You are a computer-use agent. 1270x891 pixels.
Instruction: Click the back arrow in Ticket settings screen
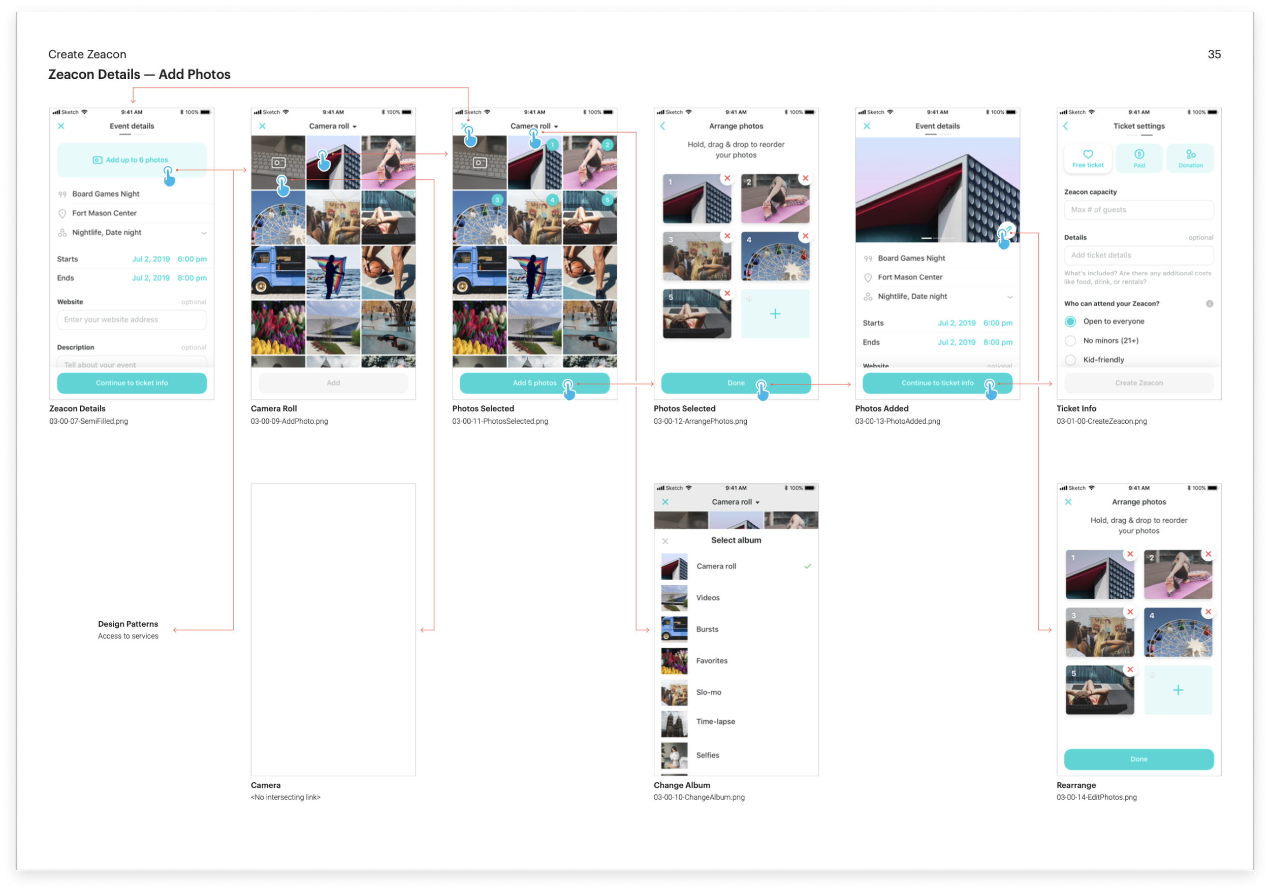[1066, 126]
